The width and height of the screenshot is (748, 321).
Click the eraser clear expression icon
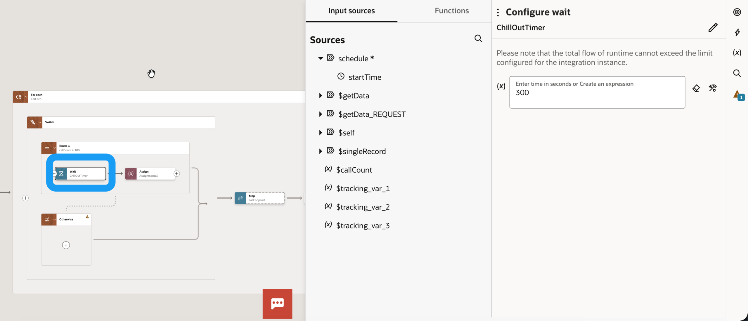(x=696, y=88)
